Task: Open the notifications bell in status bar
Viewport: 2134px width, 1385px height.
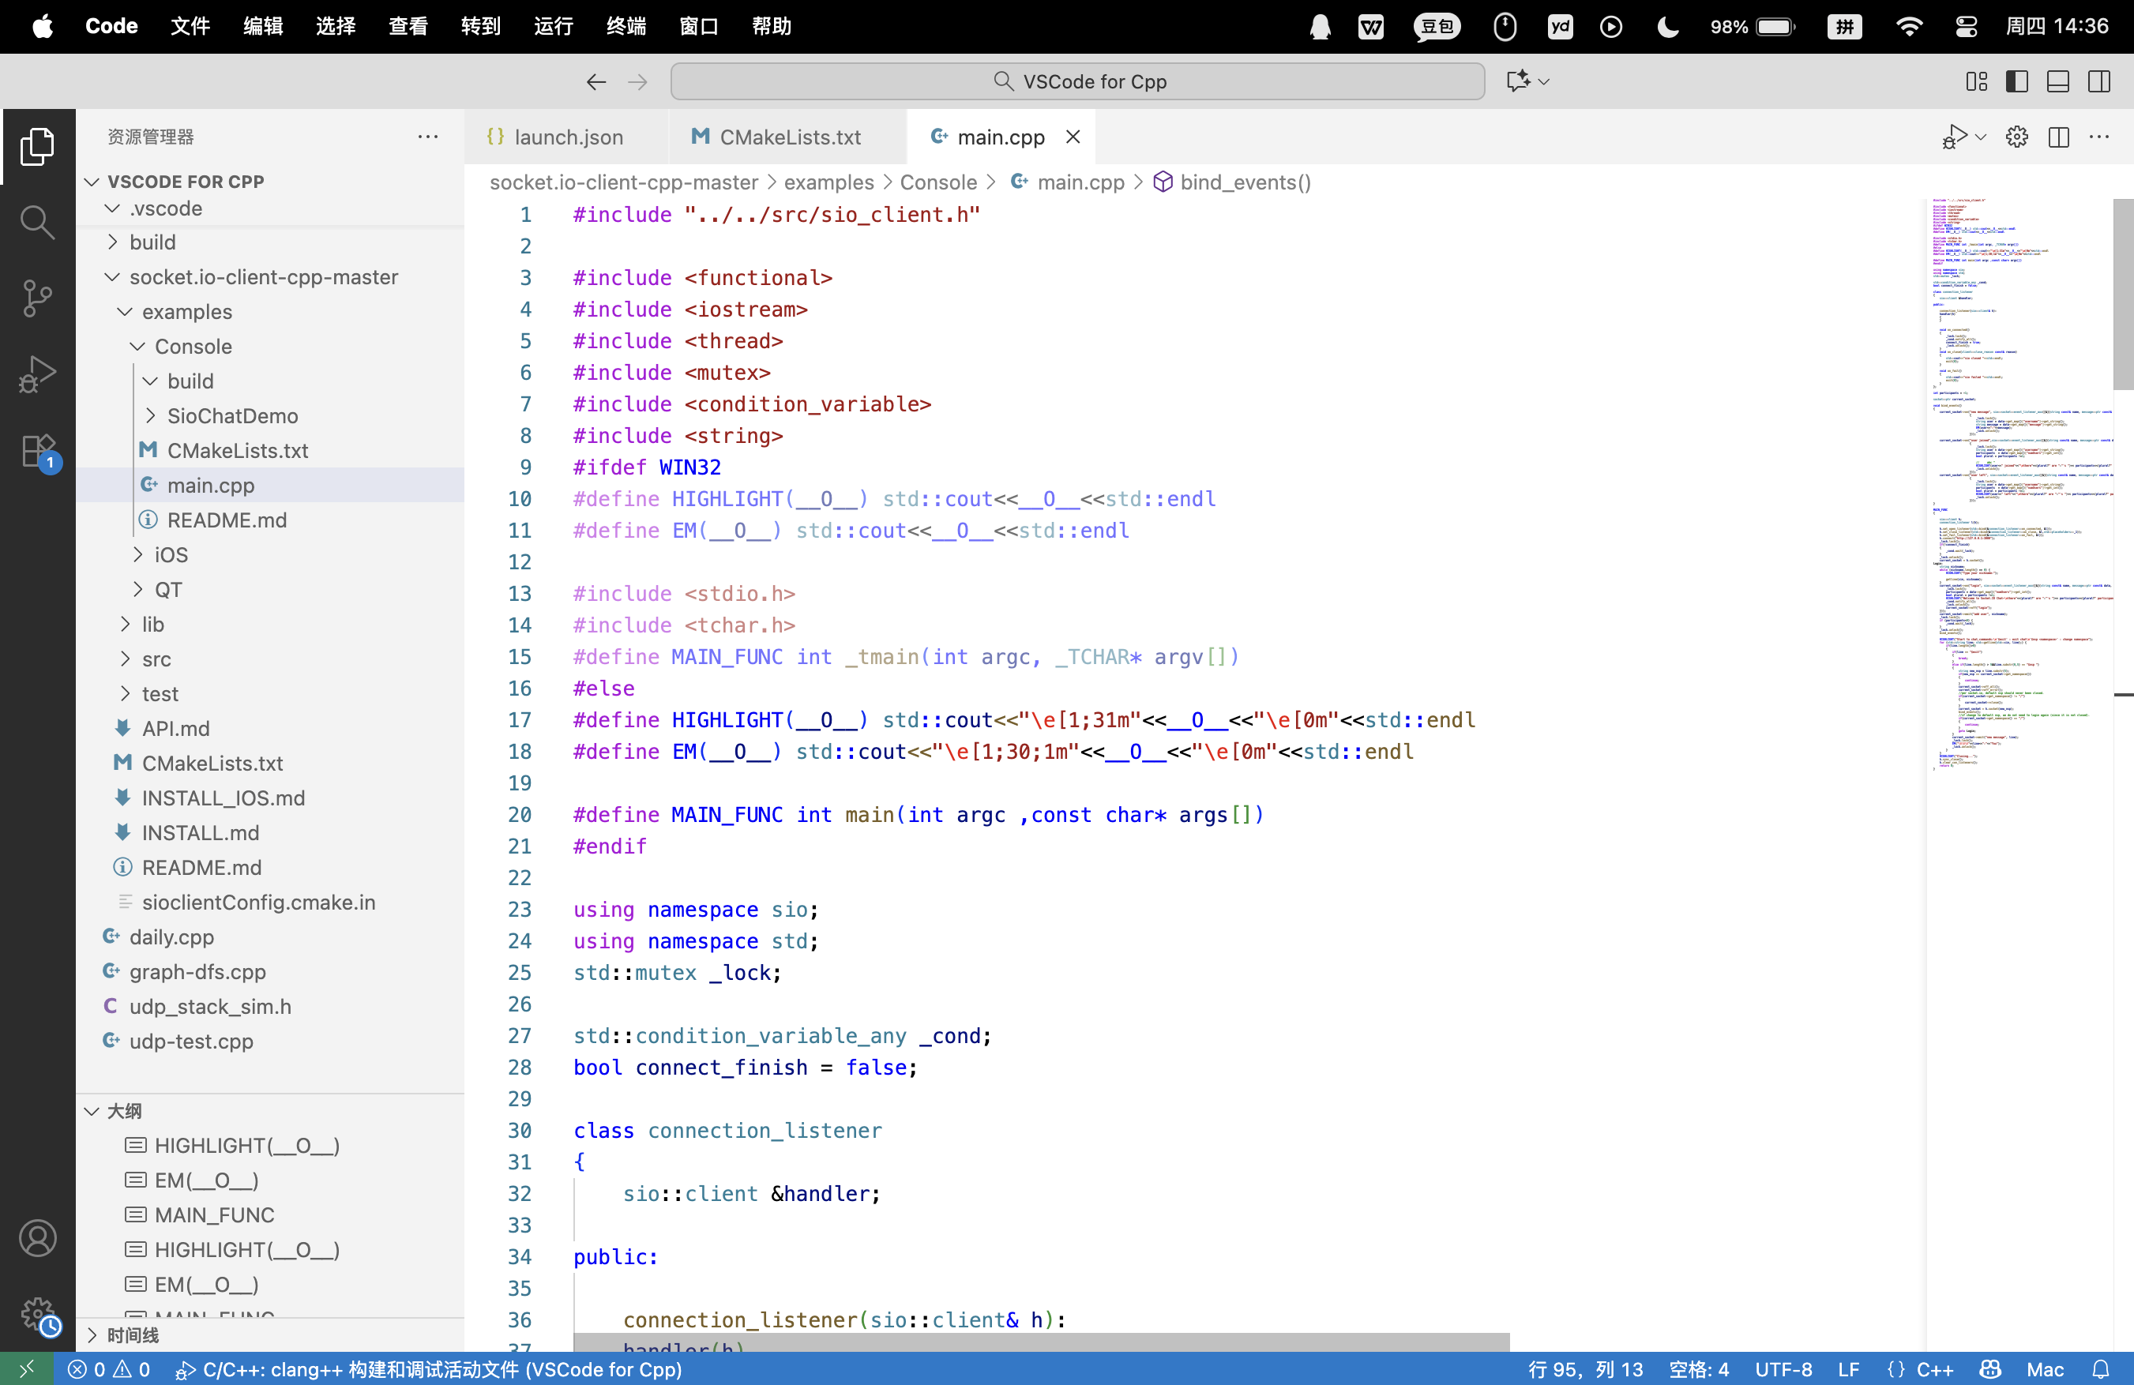Action: 2101,1369
